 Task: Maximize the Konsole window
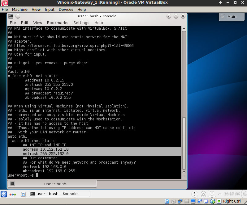point(176,16)
